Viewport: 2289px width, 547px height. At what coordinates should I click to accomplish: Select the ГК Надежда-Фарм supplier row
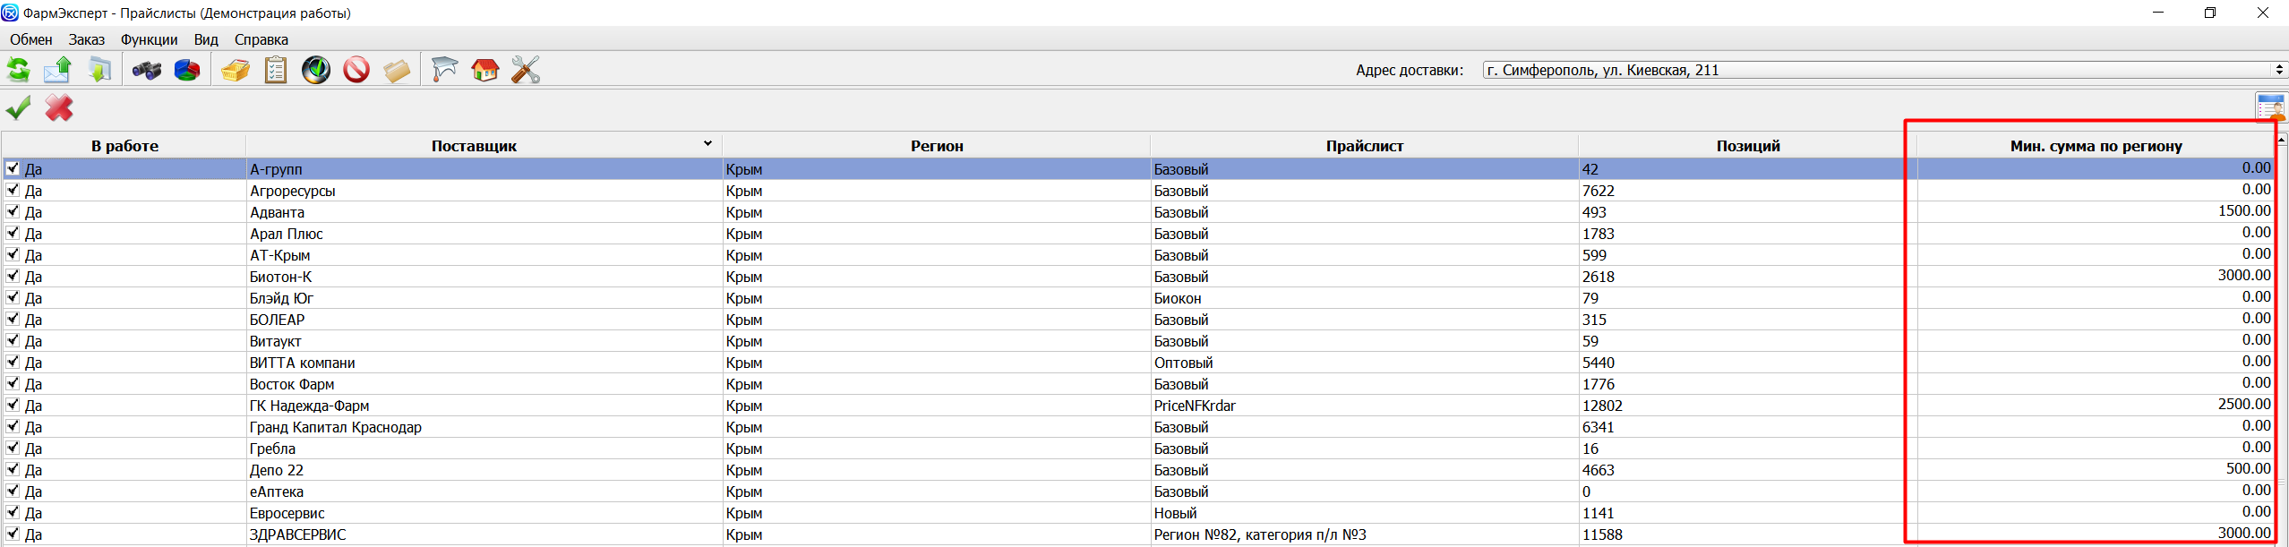point(309,406)
